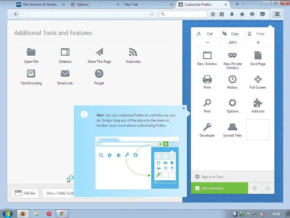Image resolution: width=290 pixels, height=218 pixels.
Task: Click Firefox in the Windows taskbar
Action: pyautogui.click(x=23, y=214)
